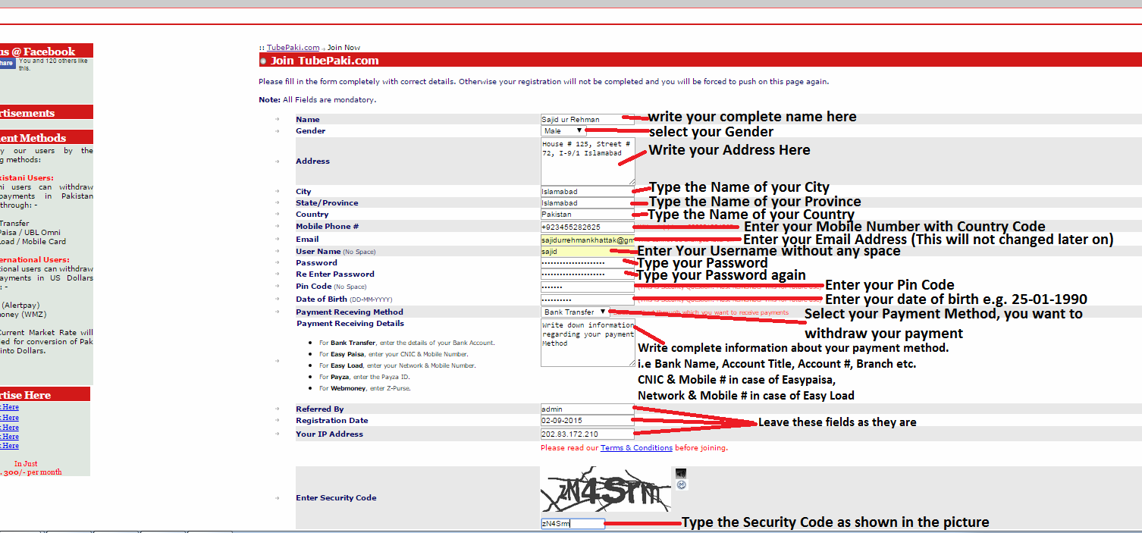Click the Password input field

coord(587,263)
